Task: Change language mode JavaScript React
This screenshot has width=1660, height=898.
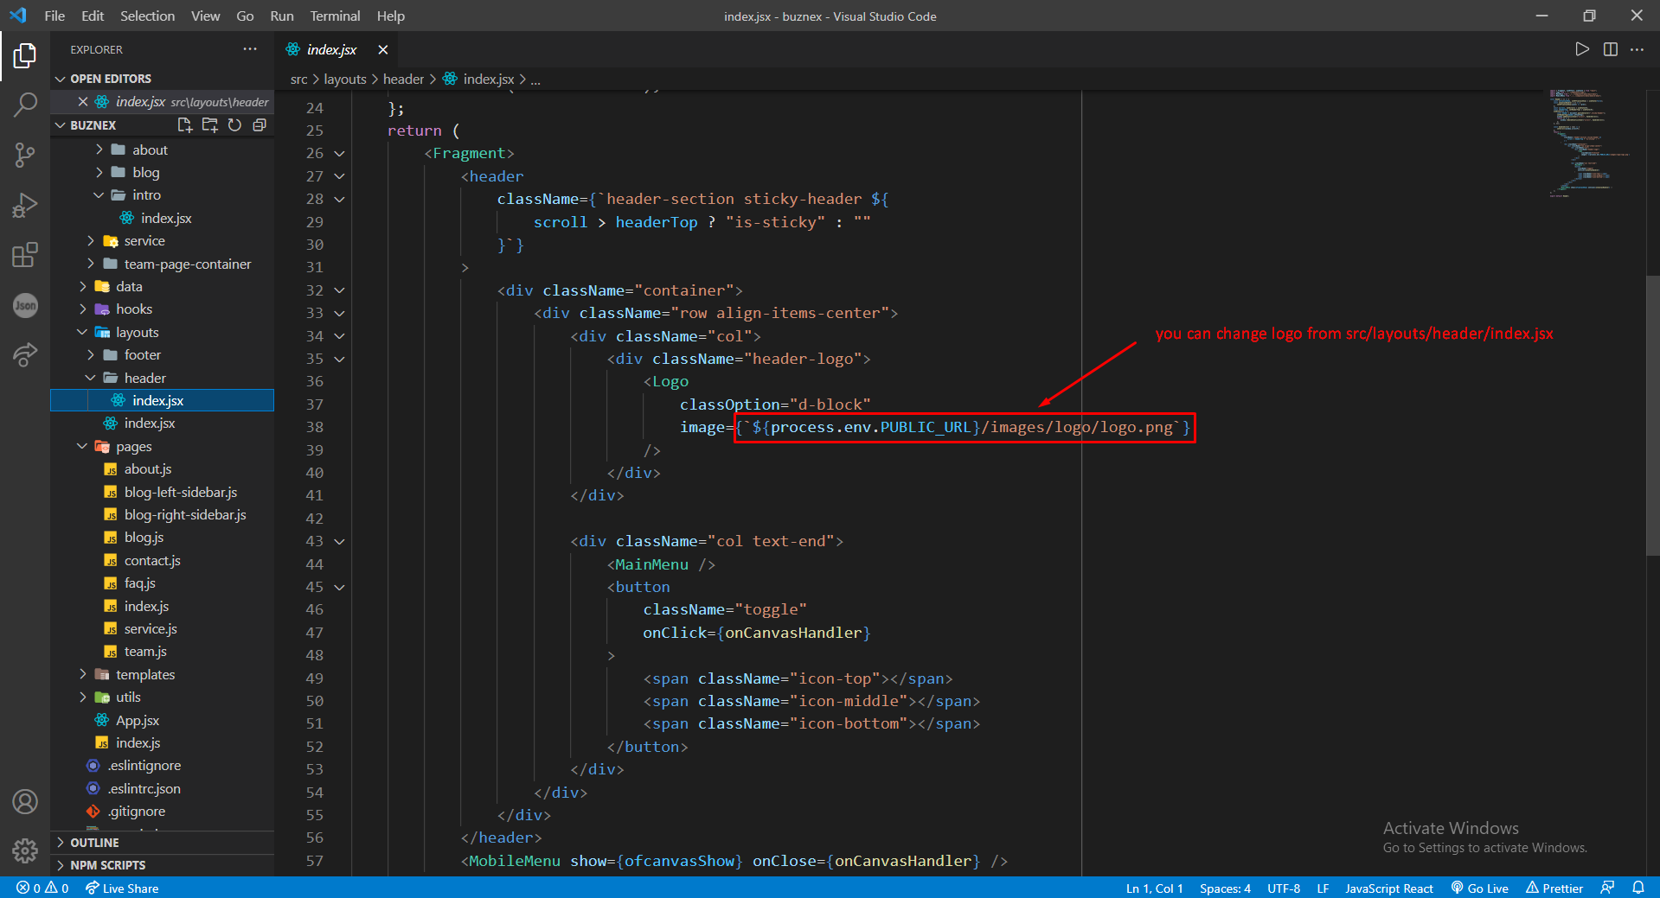Action: coord(1389,888)
